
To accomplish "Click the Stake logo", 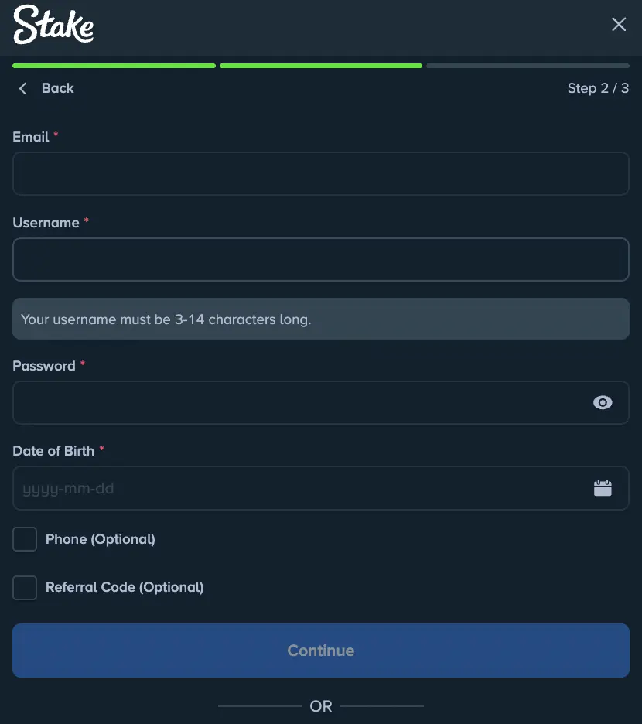I will tap(53, 25).
